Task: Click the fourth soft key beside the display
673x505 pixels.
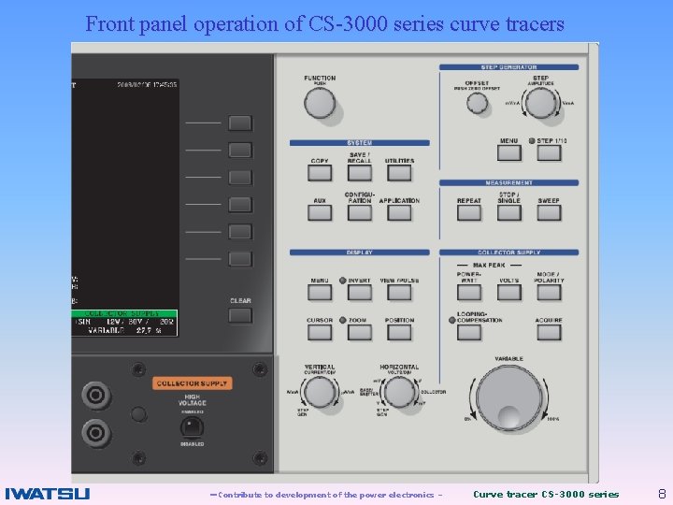Action: click(240, 205)
